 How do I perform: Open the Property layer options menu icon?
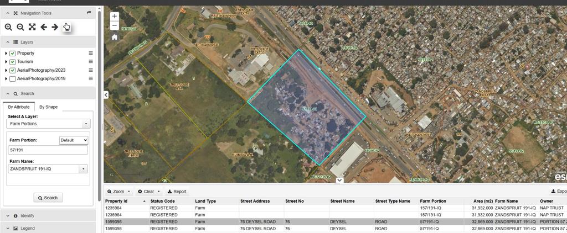(x=91, y=53)
